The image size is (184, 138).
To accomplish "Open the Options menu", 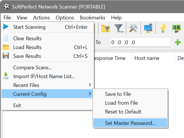I will click(x=65, y=18).
